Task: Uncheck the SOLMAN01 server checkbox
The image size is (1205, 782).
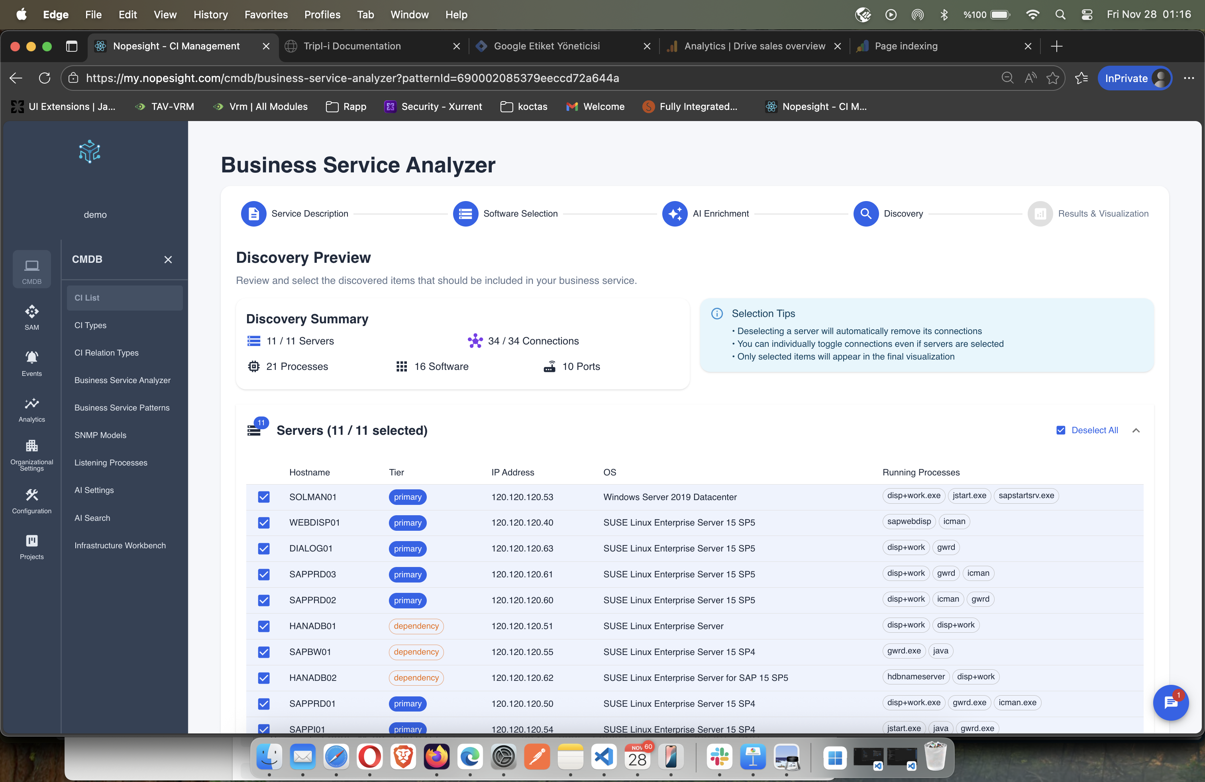Action: click(x=264, y=497)
